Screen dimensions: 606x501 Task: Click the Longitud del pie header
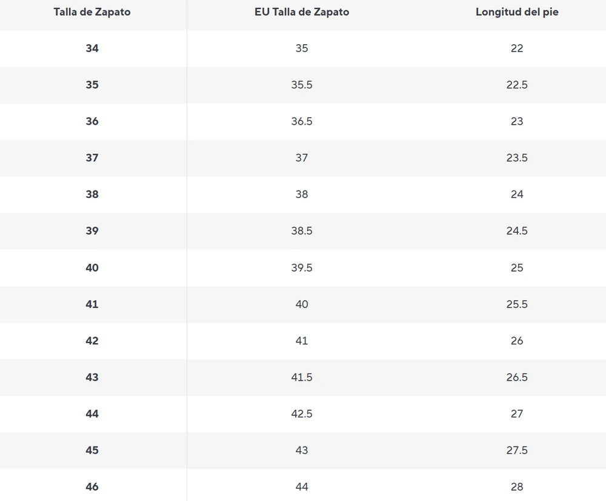(x=517, y=12)
